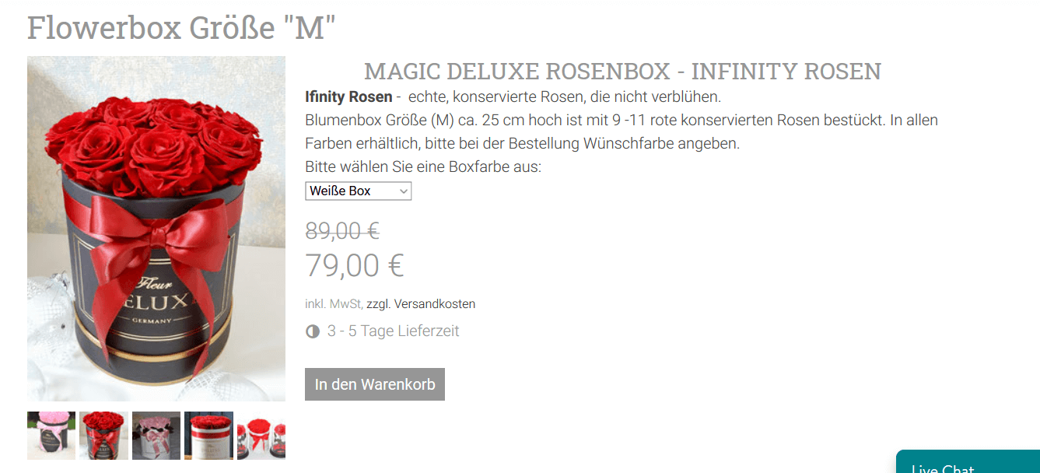Click the bold Ifinity Rosen text
The height and width of the screenshot is (473, 1040).
(x=348, y=97)
